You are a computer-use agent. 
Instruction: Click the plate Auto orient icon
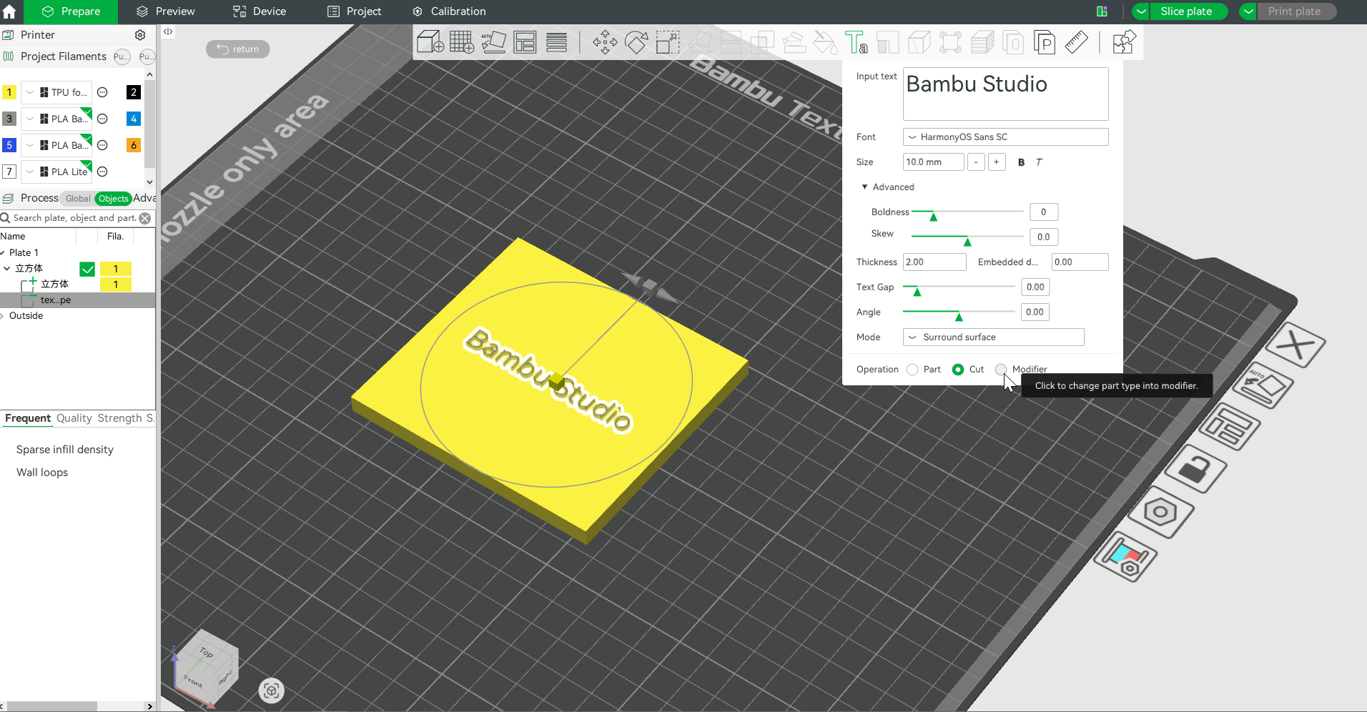tap(1262, 385)
